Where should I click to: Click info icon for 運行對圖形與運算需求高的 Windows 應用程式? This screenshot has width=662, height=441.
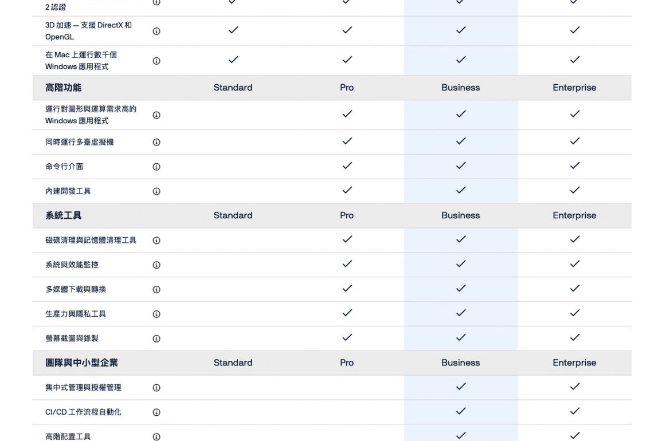click(x=156, y=115)
